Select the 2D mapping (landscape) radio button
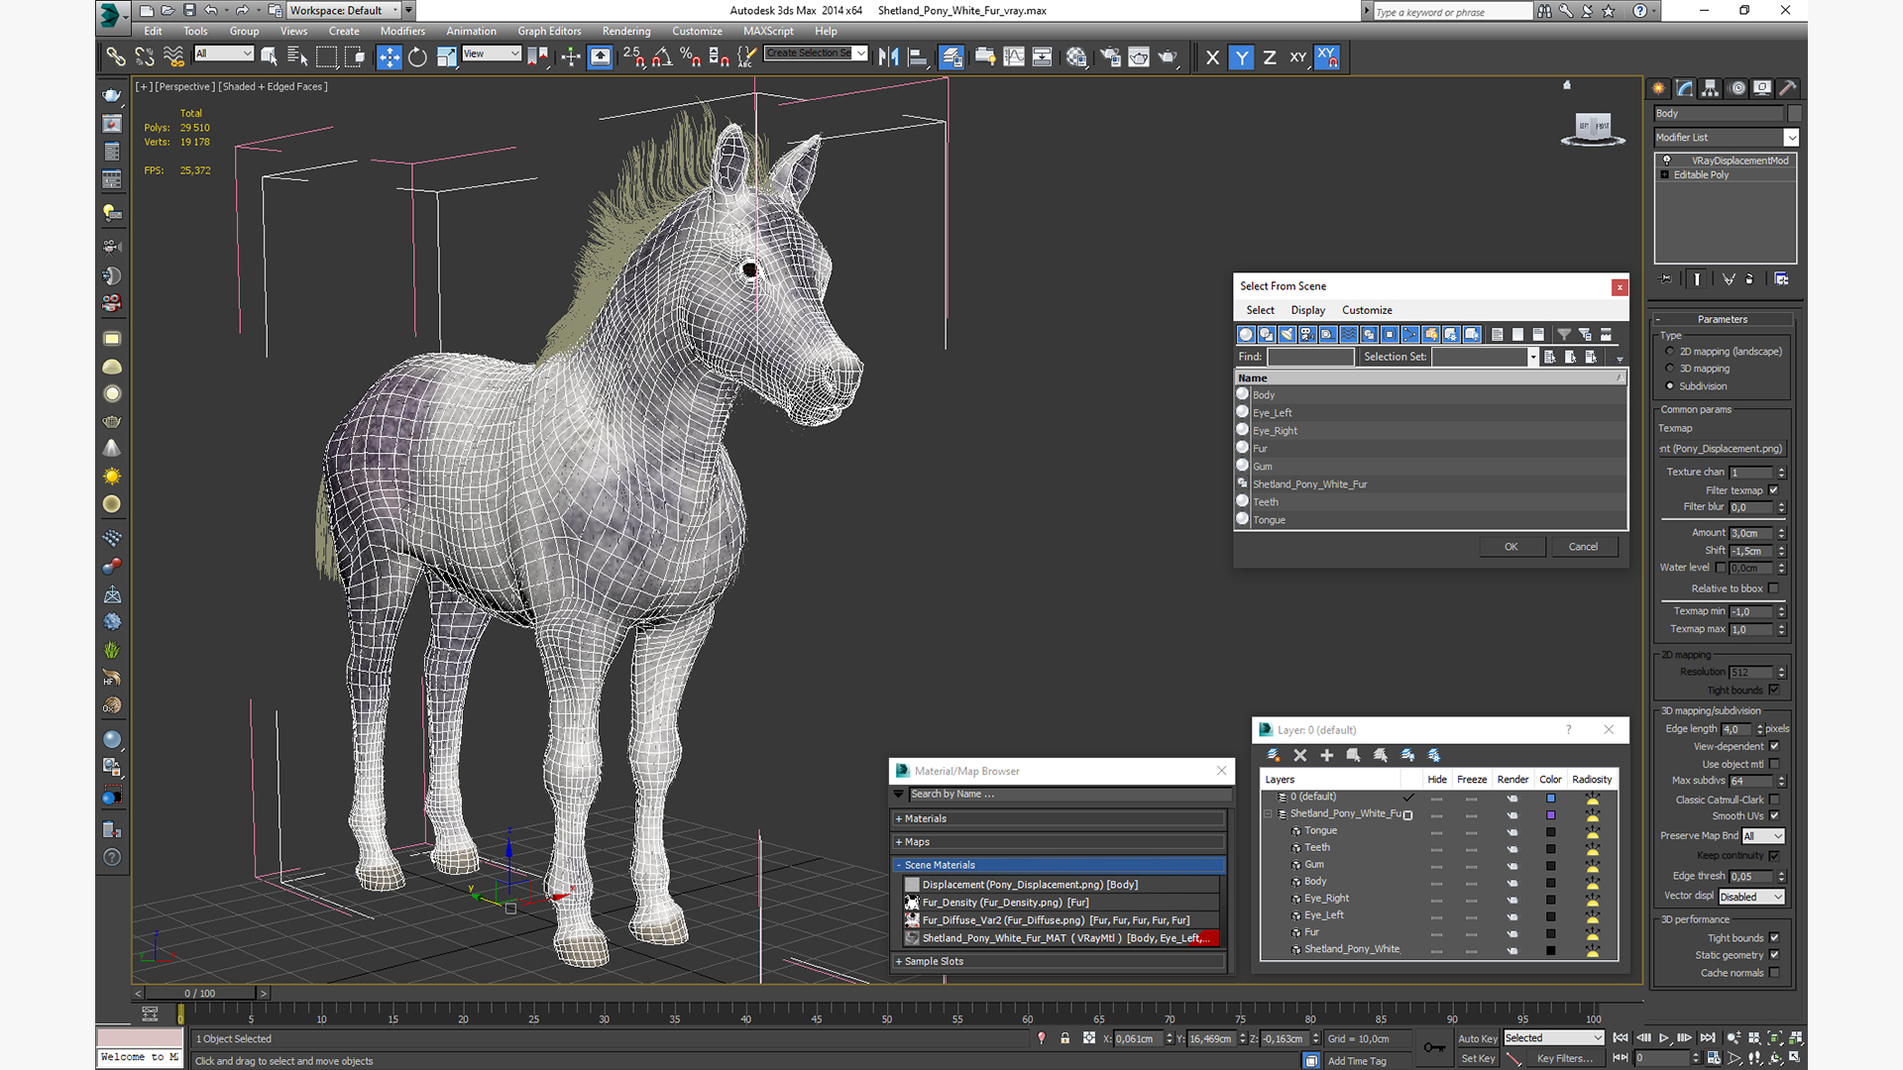The width and height of the screenshot is (1903, 1070). click(1670, 352)
